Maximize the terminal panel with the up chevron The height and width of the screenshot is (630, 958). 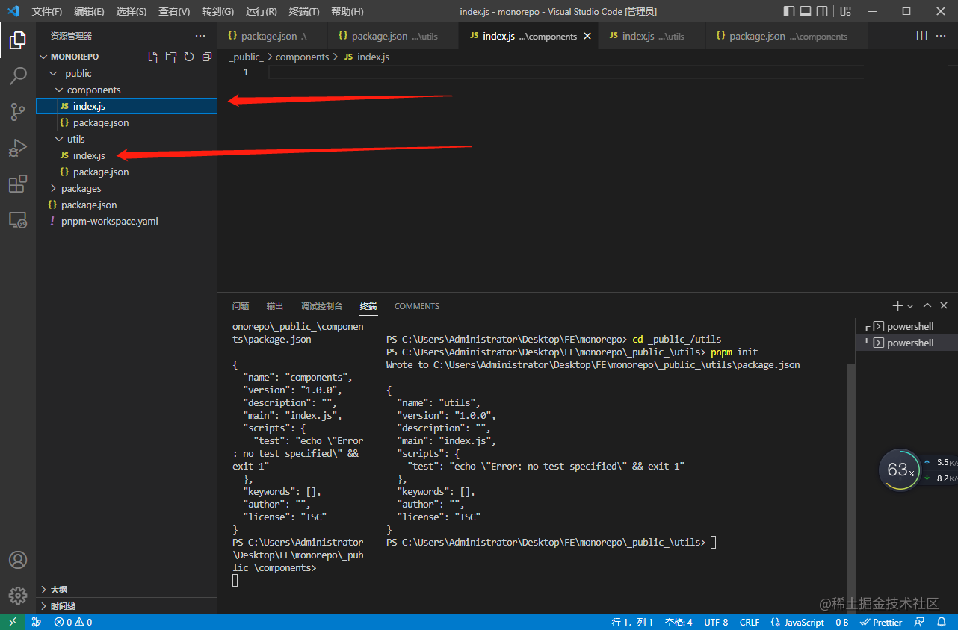[x=927, y=305]
